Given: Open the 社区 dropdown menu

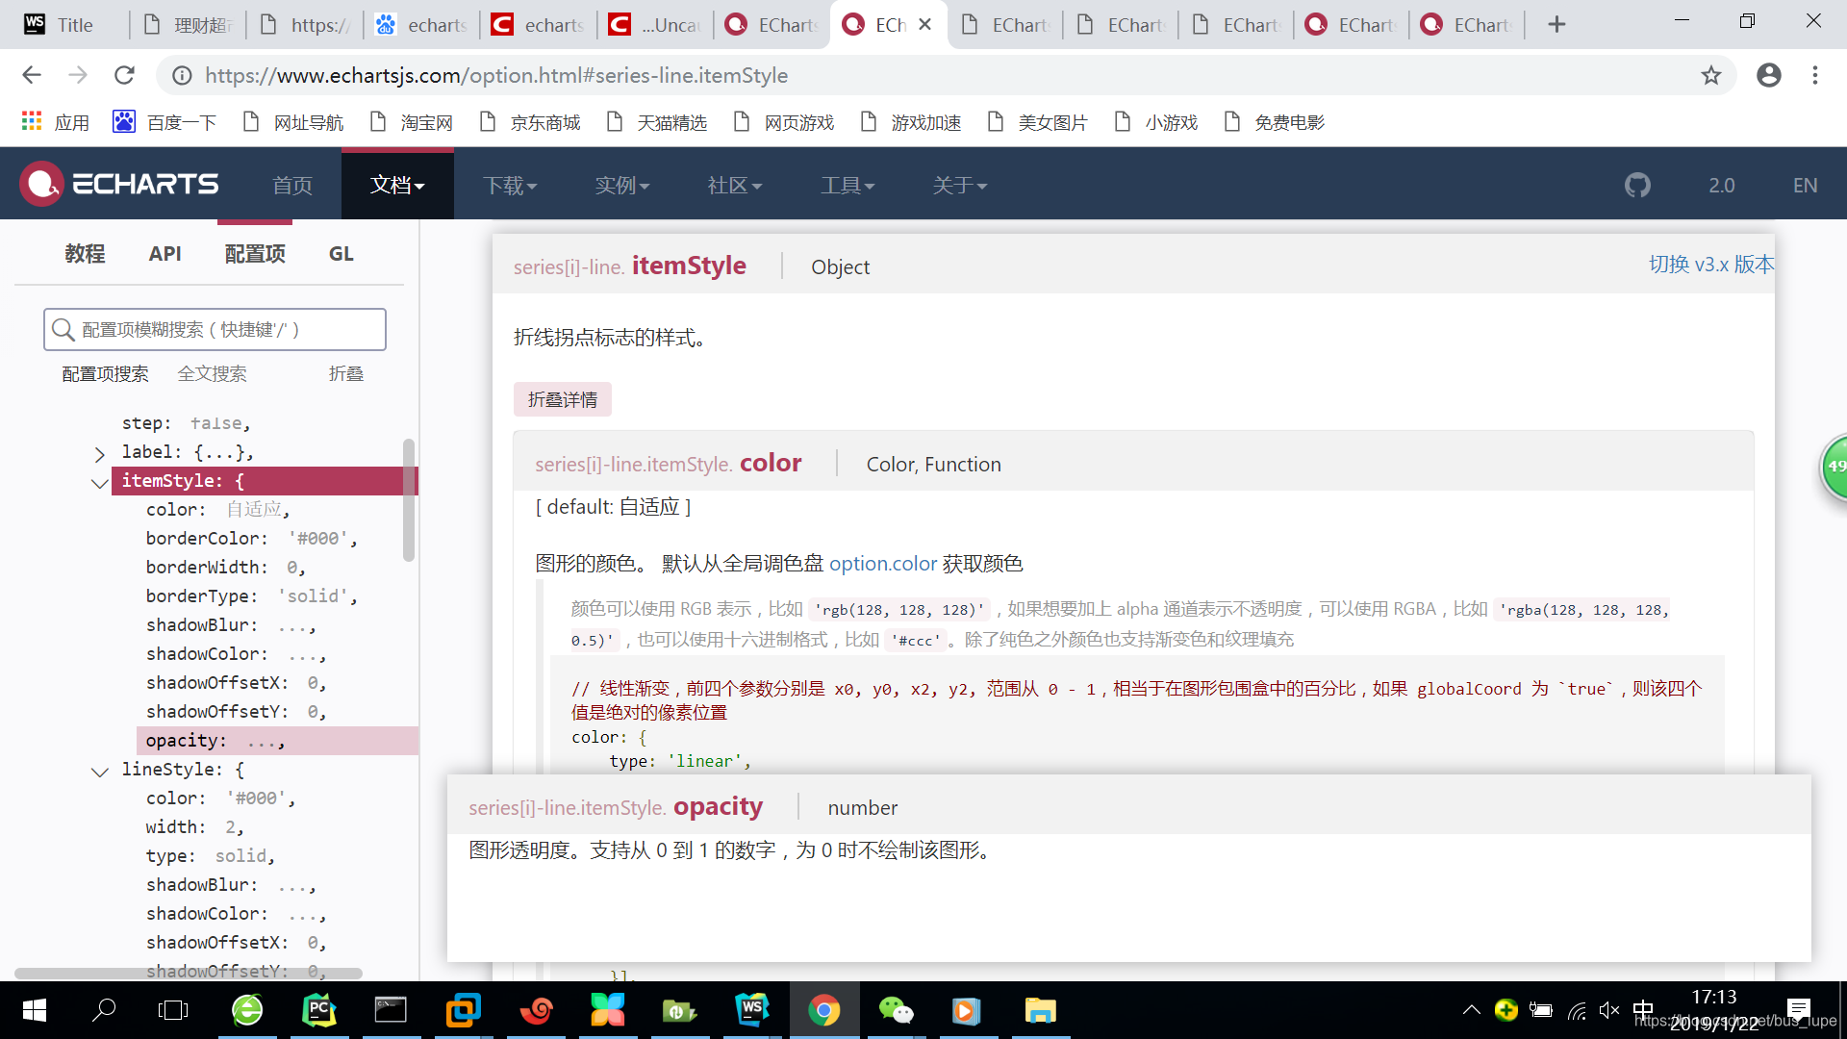Looking at the screenshot, I should tap(735, 185).
